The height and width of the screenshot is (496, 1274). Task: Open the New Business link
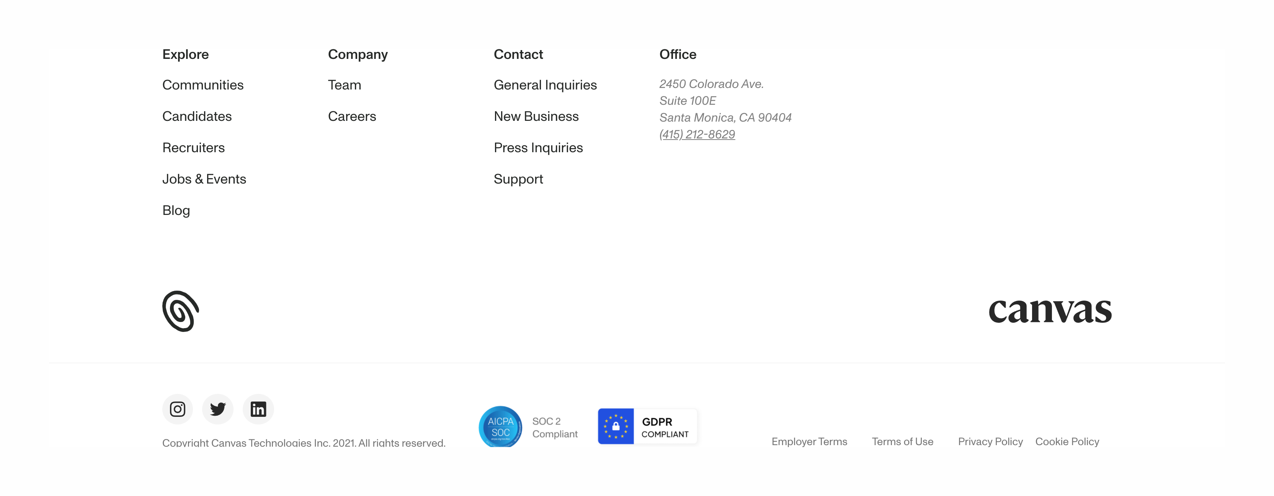[x=536, y=116]
